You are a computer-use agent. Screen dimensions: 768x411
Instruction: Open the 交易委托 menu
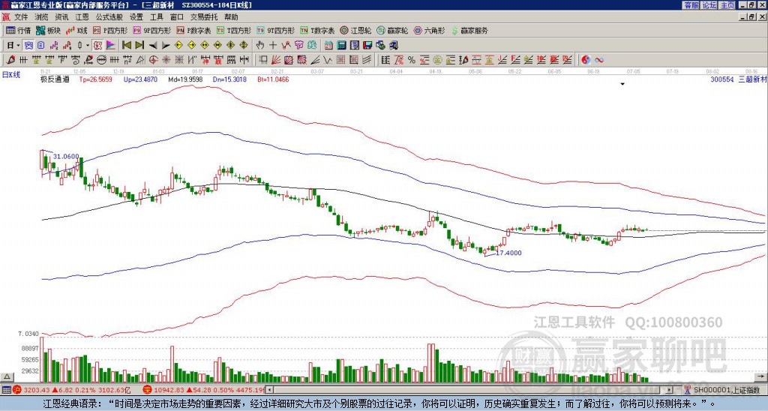pyautogui.click(x=204, y=17)
